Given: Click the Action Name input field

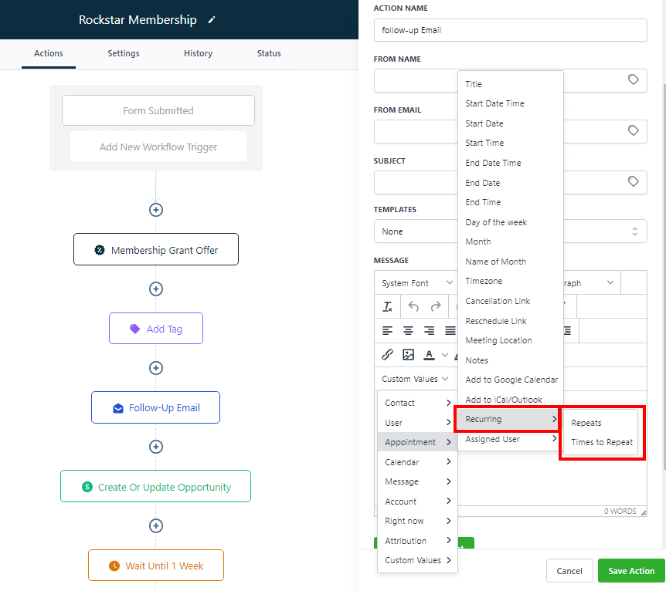Looking at the screenshot, I should (510, 30).
